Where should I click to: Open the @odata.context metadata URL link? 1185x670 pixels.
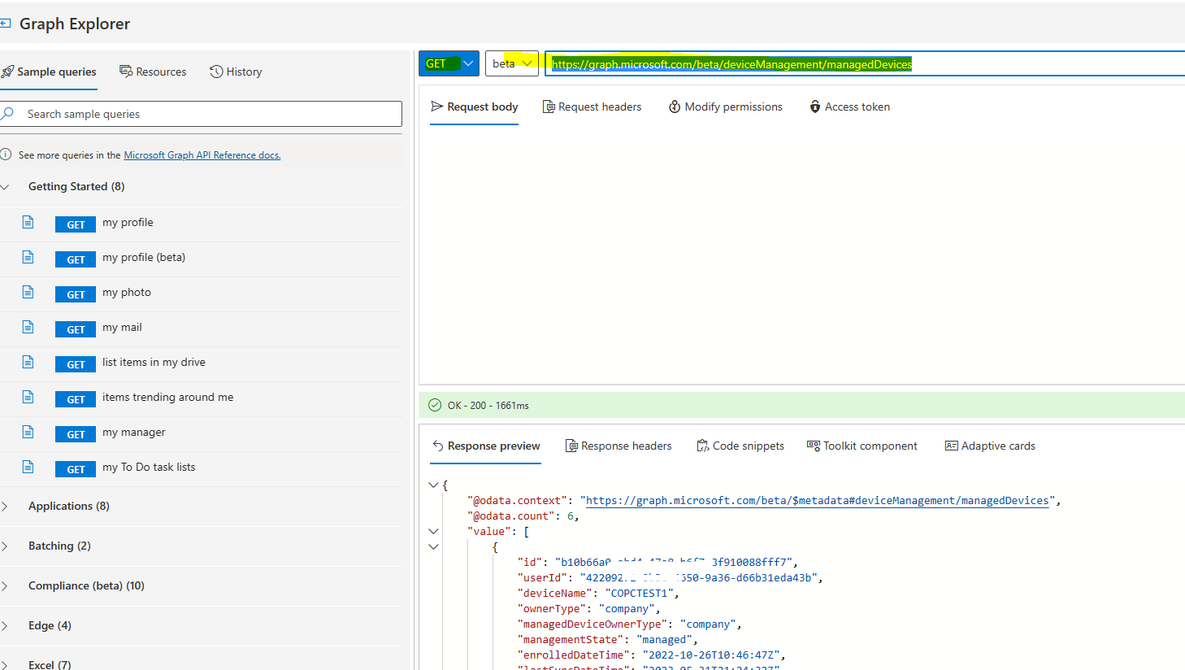pyautogui.click(x=818, y=500)
